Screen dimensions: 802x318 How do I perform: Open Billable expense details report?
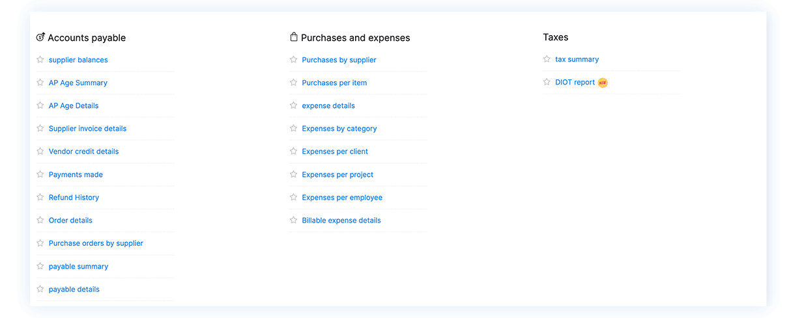[x=341, y=220]
